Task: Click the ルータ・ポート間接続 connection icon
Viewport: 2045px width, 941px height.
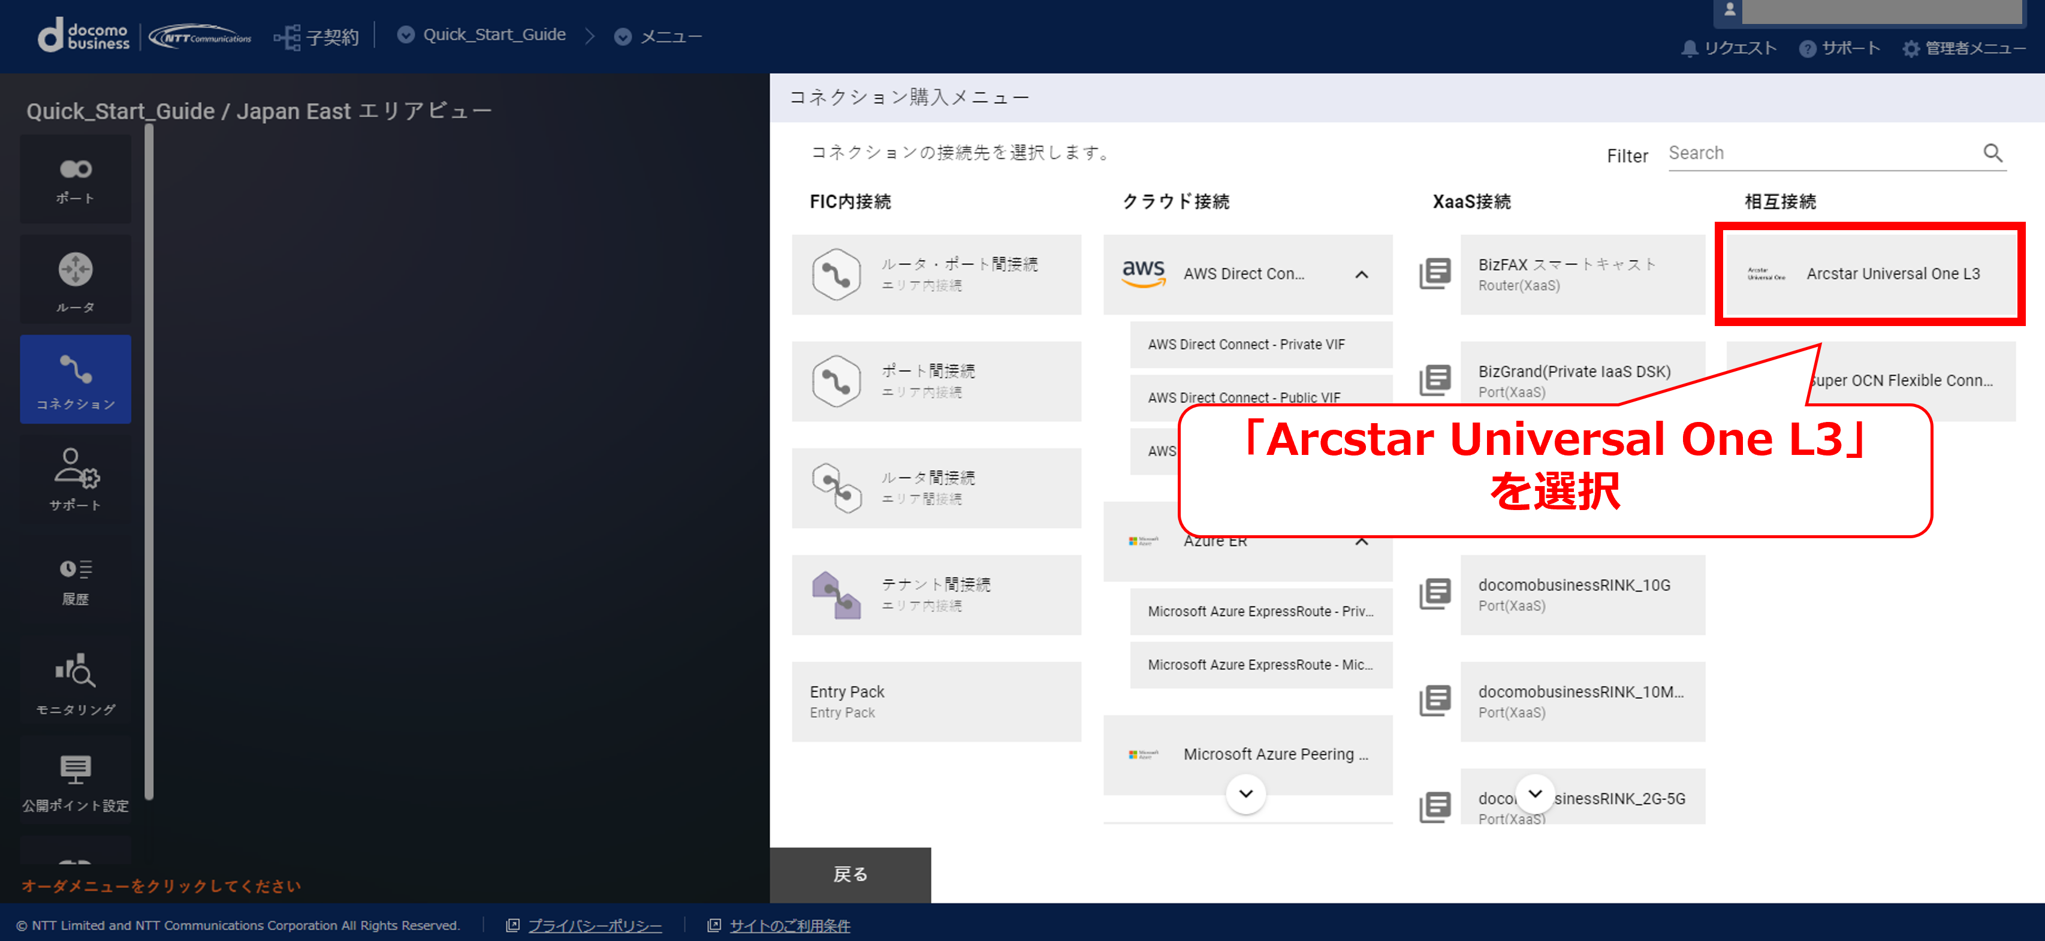Action: (x=836, y=274)
